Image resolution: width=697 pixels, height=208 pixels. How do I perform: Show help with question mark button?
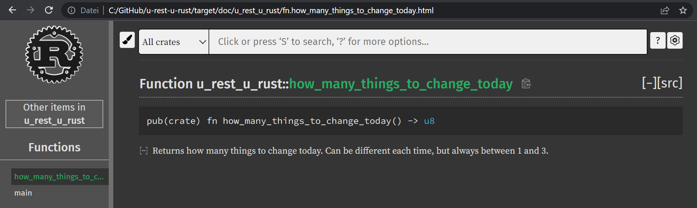(658, 40)
